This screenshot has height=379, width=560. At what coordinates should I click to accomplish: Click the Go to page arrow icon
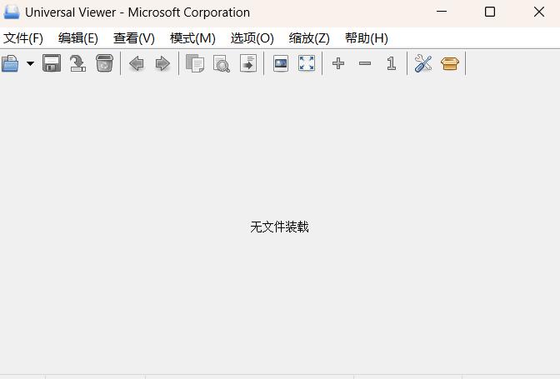pyautogui.click(x=248, y=63)
